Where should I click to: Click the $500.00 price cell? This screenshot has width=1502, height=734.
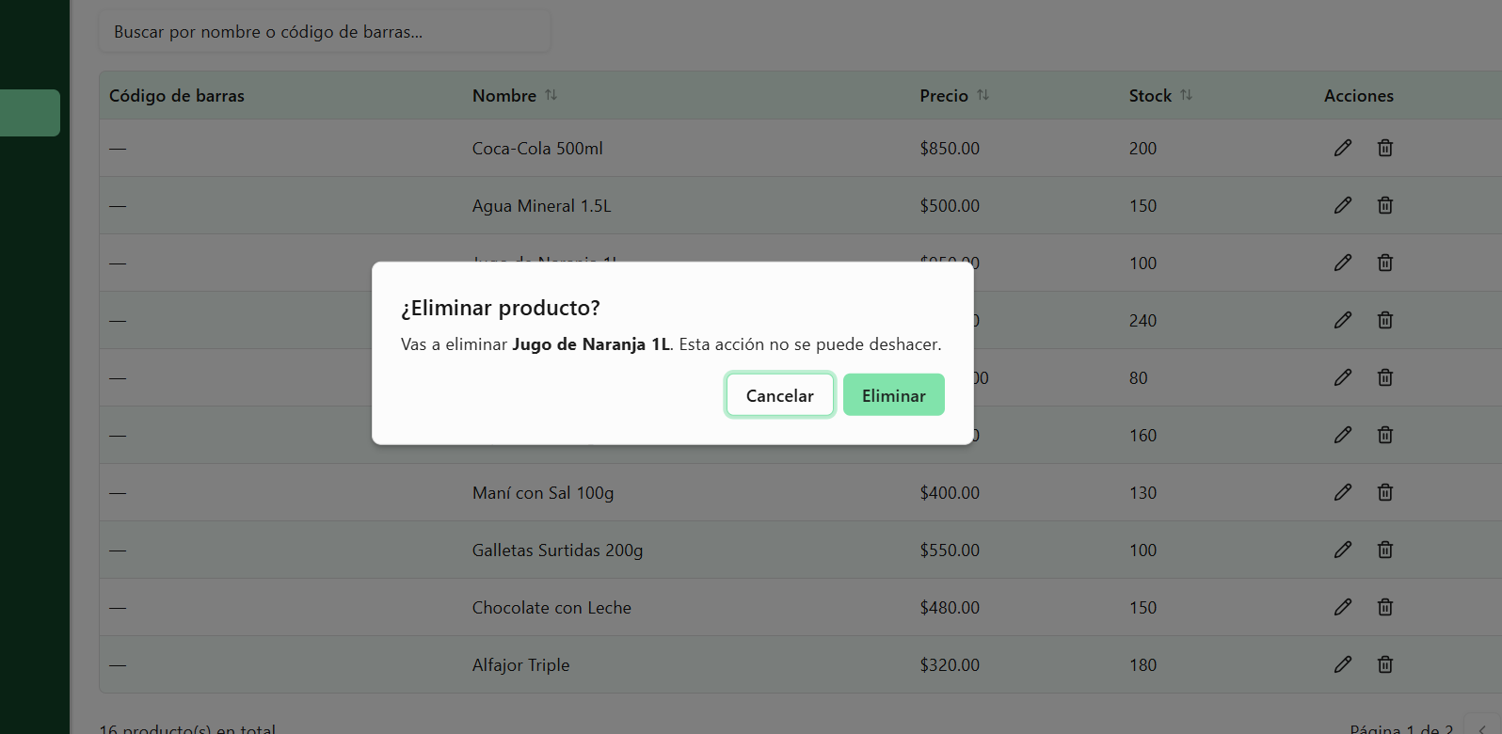click(x=950, y=206)
